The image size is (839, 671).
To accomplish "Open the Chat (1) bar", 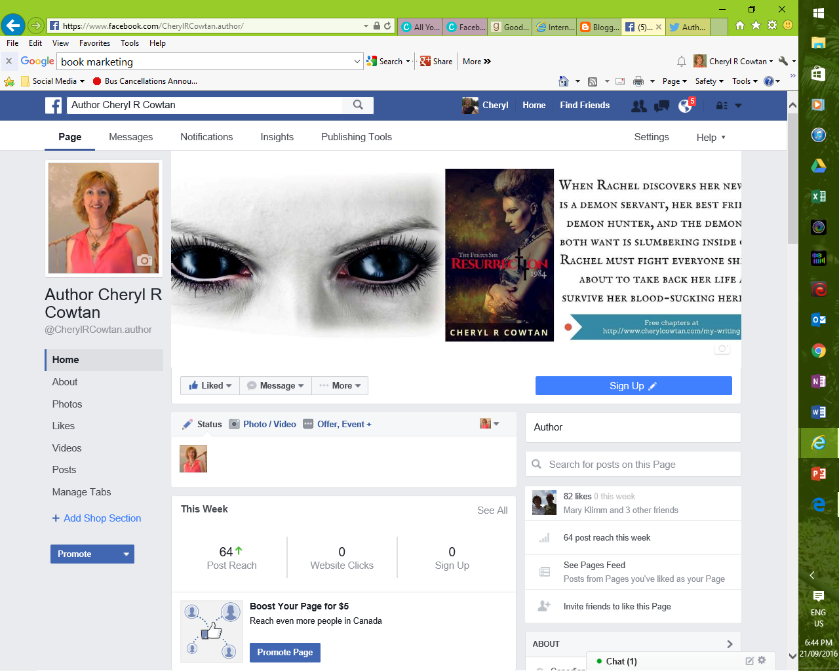I will (x=621, y=661).
